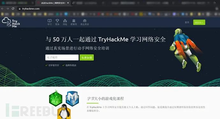Click the green 现在加入 join button
The width and height of the screenshot is (220, 119).
click(x=199, y=22)
